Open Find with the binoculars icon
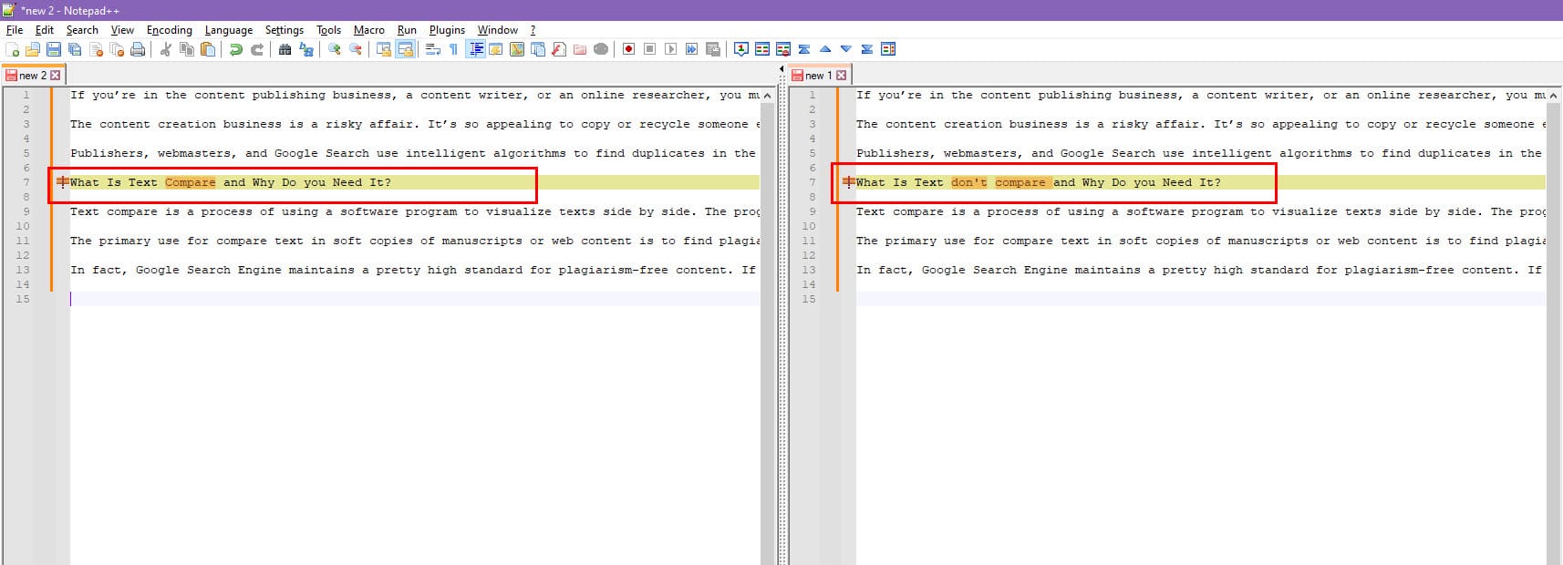 [x=285, y=49]
